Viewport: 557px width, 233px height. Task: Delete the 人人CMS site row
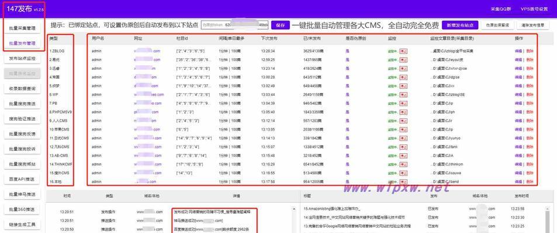click(530, 121)
